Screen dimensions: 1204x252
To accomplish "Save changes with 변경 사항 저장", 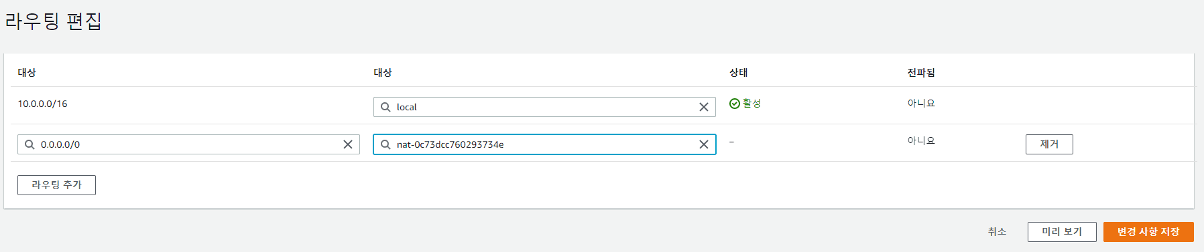I will 1148,232.
